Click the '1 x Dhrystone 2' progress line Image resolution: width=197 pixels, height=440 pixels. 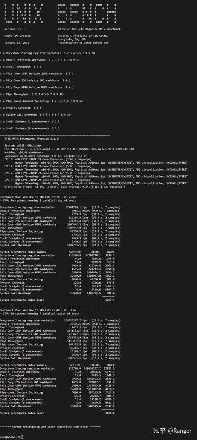click(47, 53)
